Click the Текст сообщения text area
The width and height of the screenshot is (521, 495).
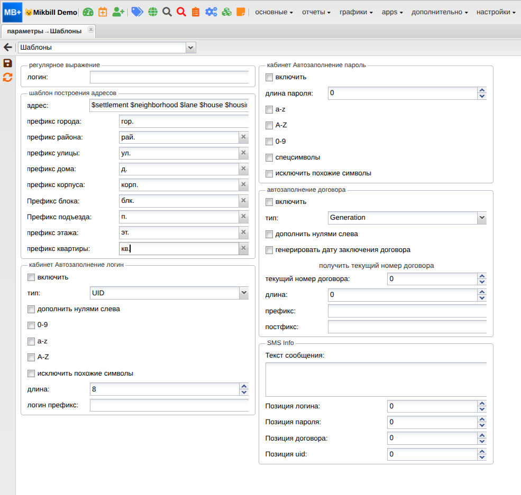(376, 379)
